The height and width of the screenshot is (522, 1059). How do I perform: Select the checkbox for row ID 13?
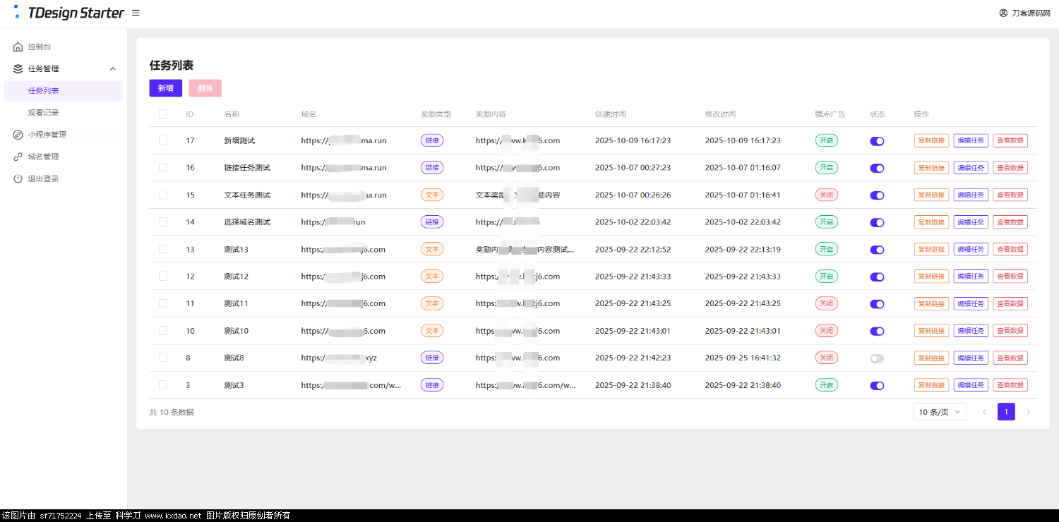tap(163, 249)
